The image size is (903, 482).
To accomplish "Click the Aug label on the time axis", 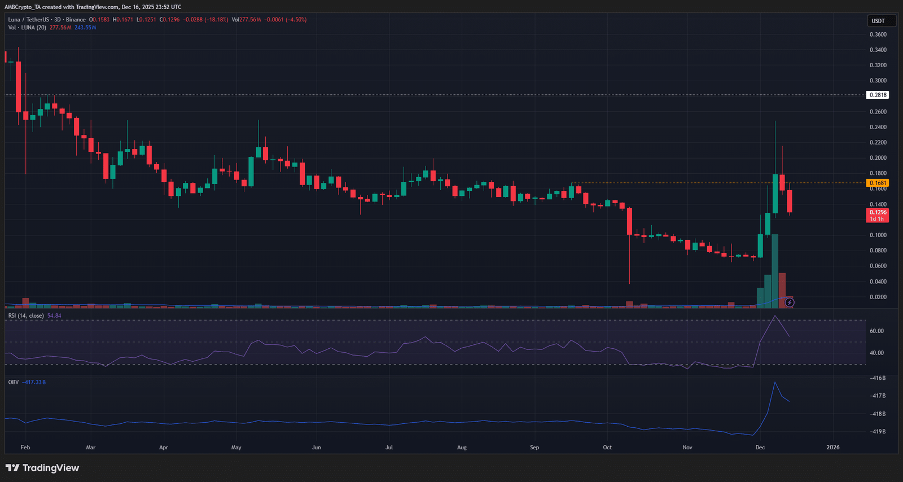I will click(462, 448).
